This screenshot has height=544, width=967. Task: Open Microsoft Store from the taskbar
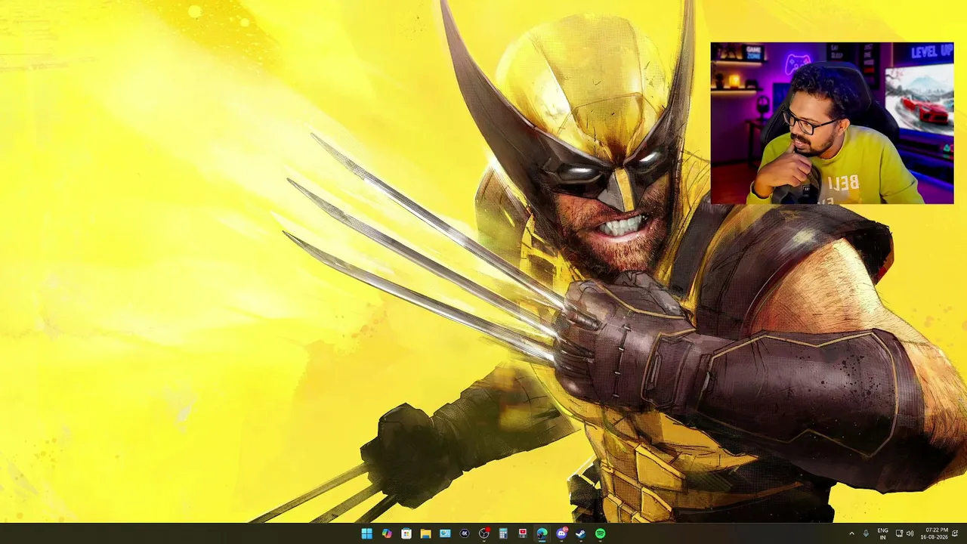(406, 533)
